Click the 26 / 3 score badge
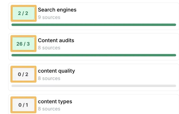This screenshot has height=114, width=179. (23, 44)
